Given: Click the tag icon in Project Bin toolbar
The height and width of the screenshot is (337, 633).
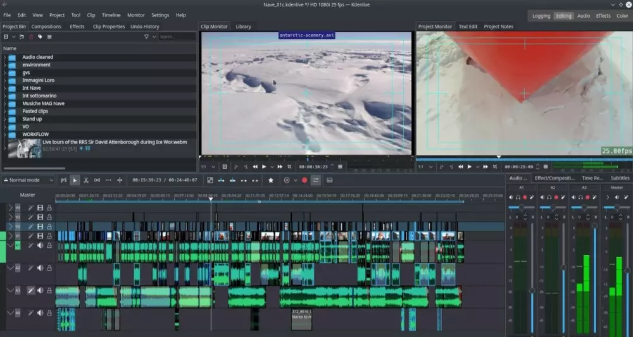Looking at the screenshot, I should pyautogui.click(x=40, y=37).
